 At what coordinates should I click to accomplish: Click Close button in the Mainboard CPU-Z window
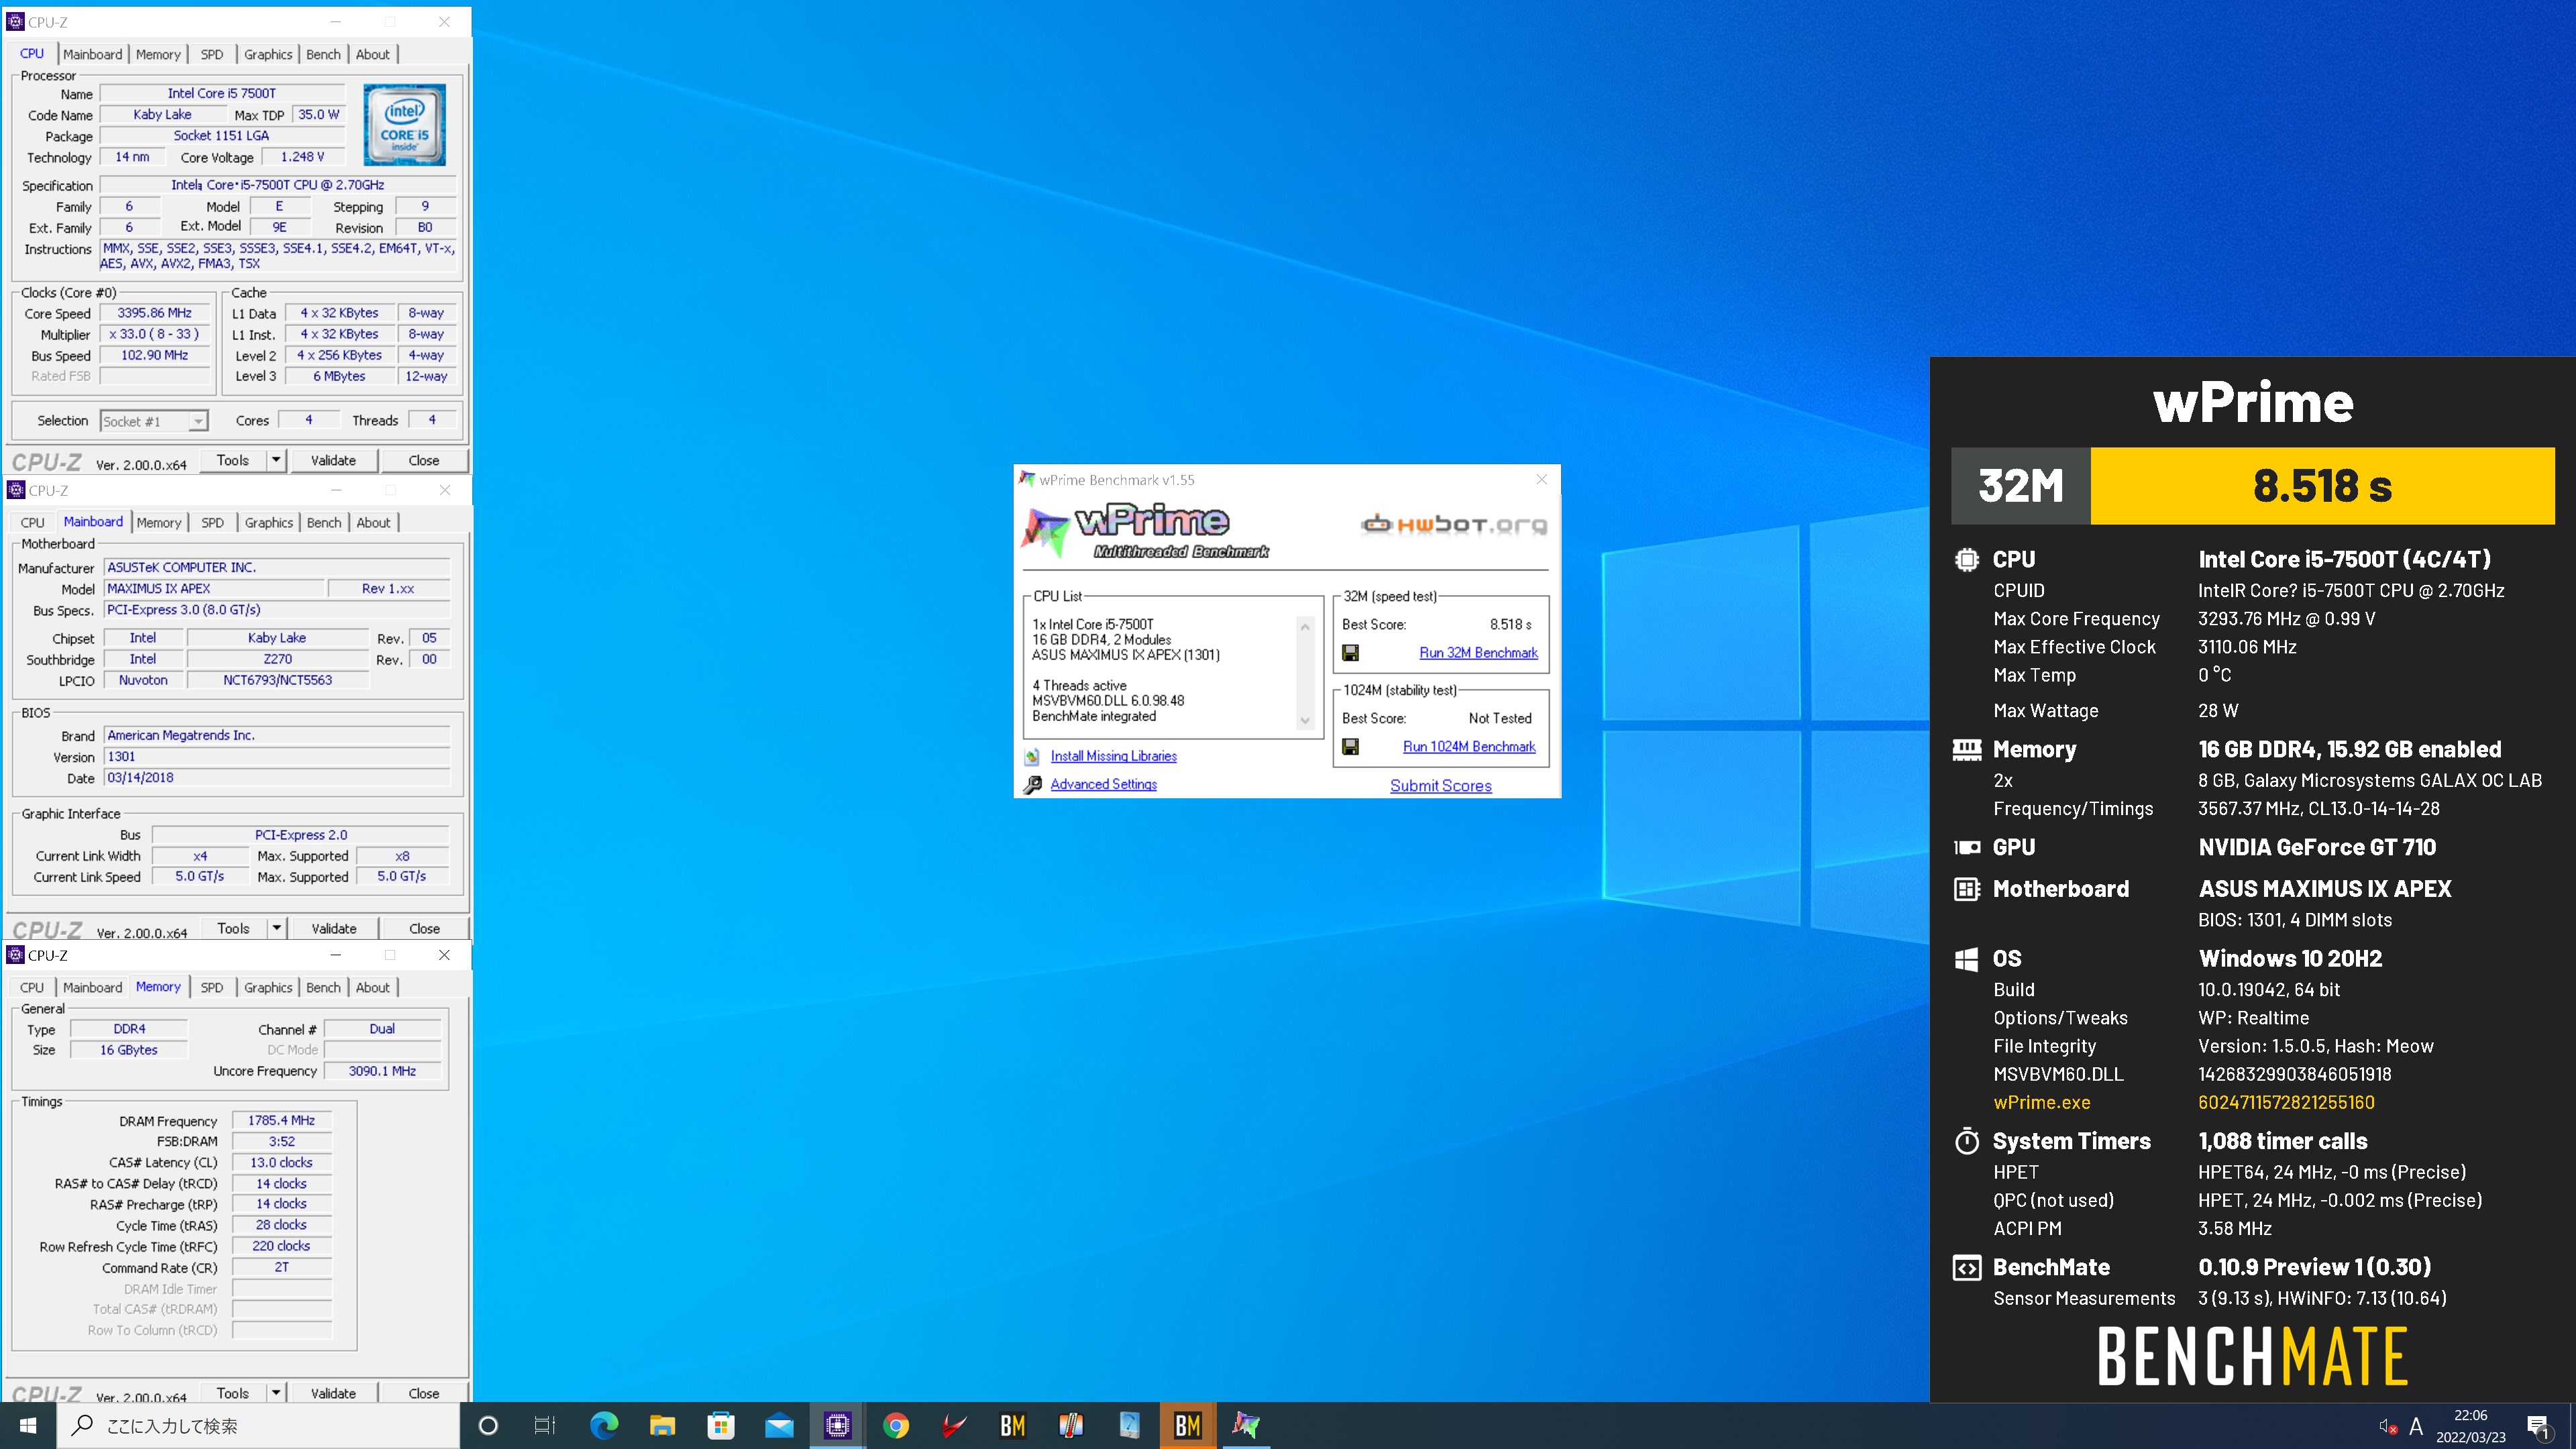coord(424,928)
